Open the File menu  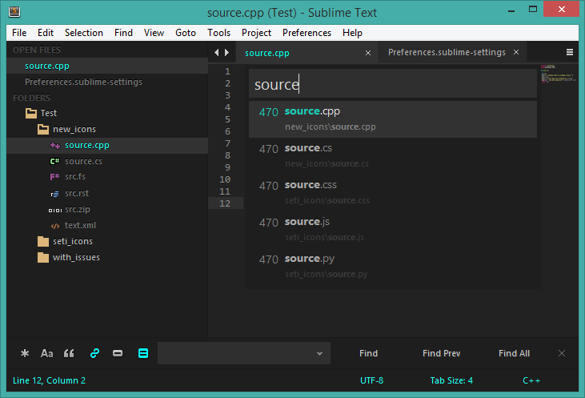point(19,33)
